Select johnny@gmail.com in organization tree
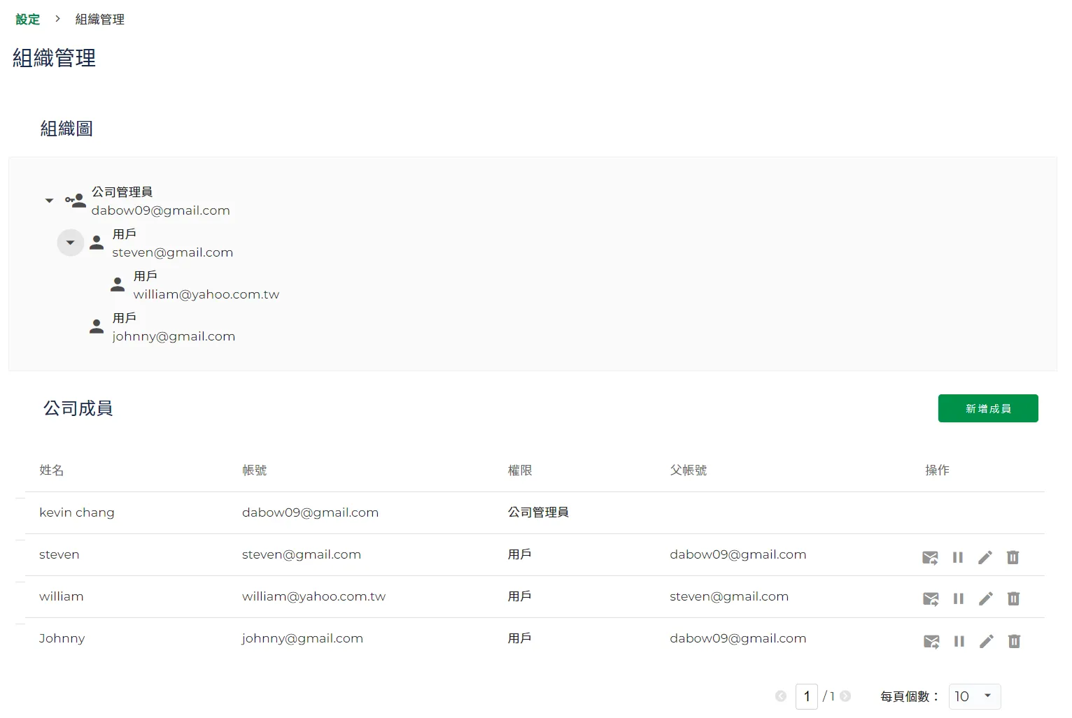The image size is (1072, 718). 174,336
